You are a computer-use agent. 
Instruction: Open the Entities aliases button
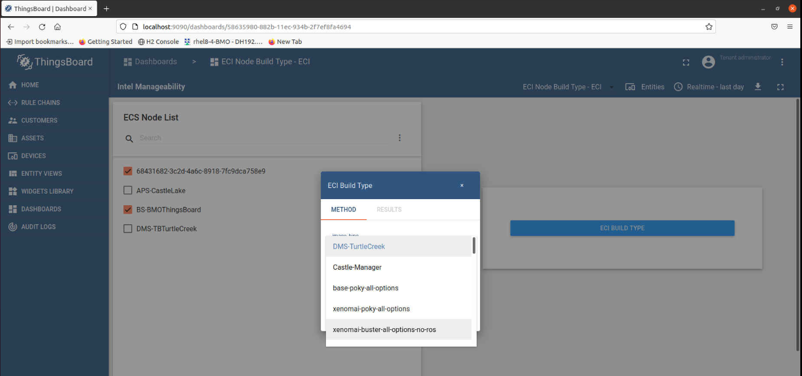pyautogui.click(x=645, y=87)
